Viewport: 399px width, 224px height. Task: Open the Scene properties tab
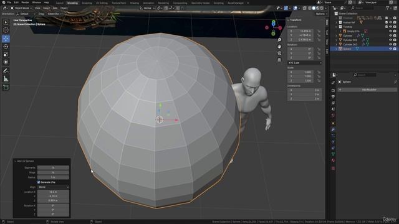[333, 110]
